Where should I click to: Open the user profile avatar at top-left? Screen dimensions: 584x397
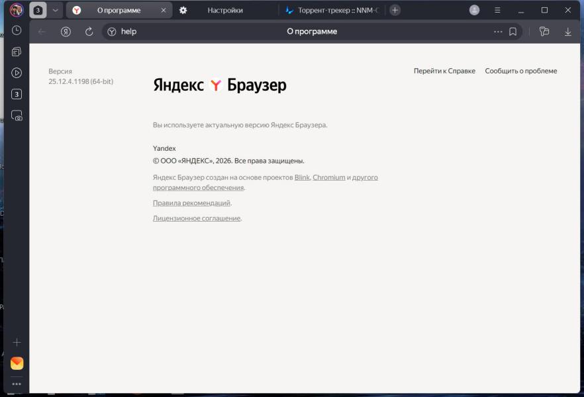click(x=17, y=10)
